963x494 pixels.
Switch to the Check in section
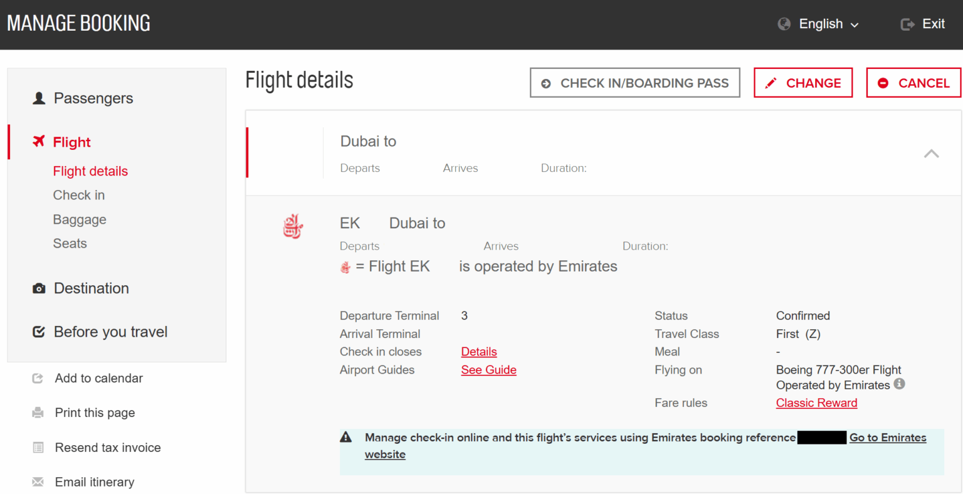[78, 195]
